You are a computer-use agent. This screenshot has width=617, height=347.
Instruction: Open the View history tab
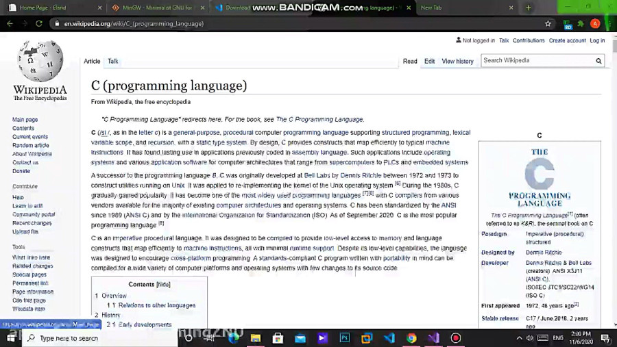coord(458,62)
